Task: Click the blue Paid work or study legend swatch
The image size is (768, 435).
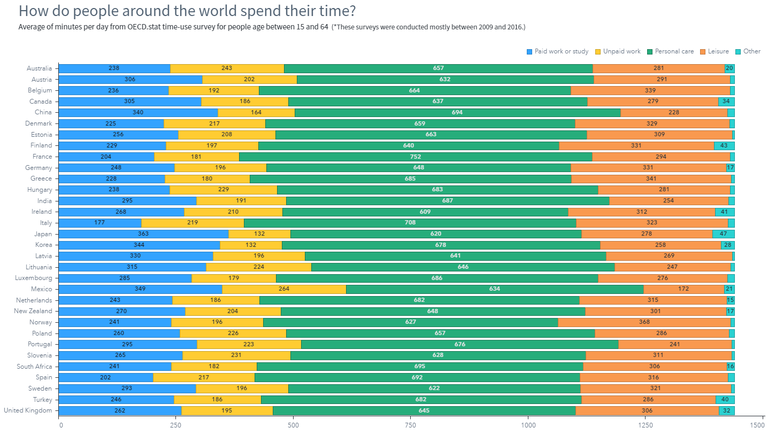Action: [x=529, y=52]
